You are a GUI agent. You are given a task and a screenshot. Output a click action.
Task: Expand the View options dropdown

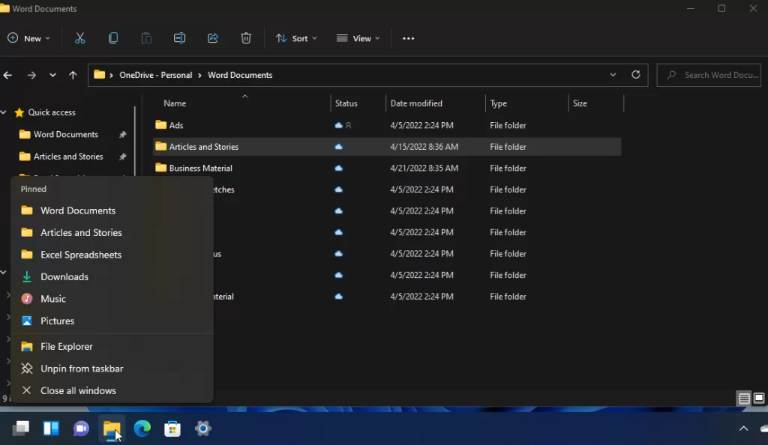pos(358,38)
